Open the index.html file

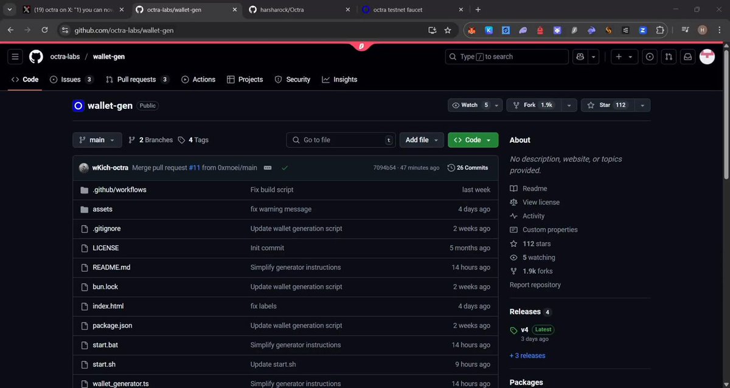(x=108, y=307)
